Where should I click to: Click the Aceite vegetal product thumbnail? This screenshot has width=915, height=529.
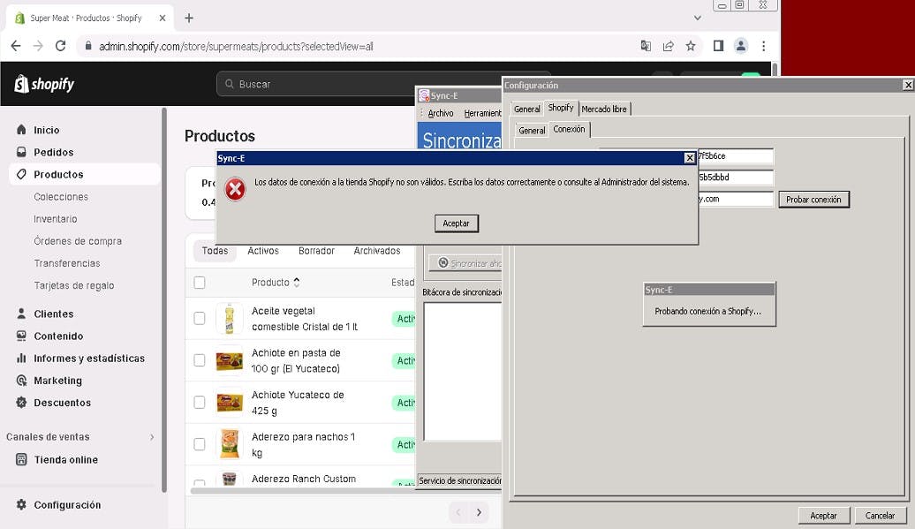(x=230, y=319)
